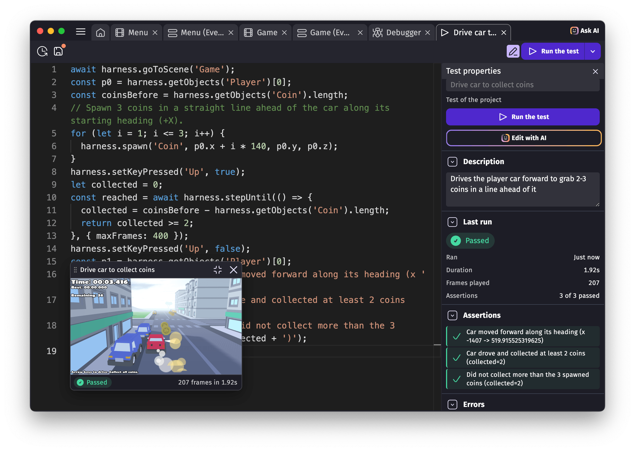Open the Run the test dropdown arrow
Screen dimensions: 635x451
(593, 52)
